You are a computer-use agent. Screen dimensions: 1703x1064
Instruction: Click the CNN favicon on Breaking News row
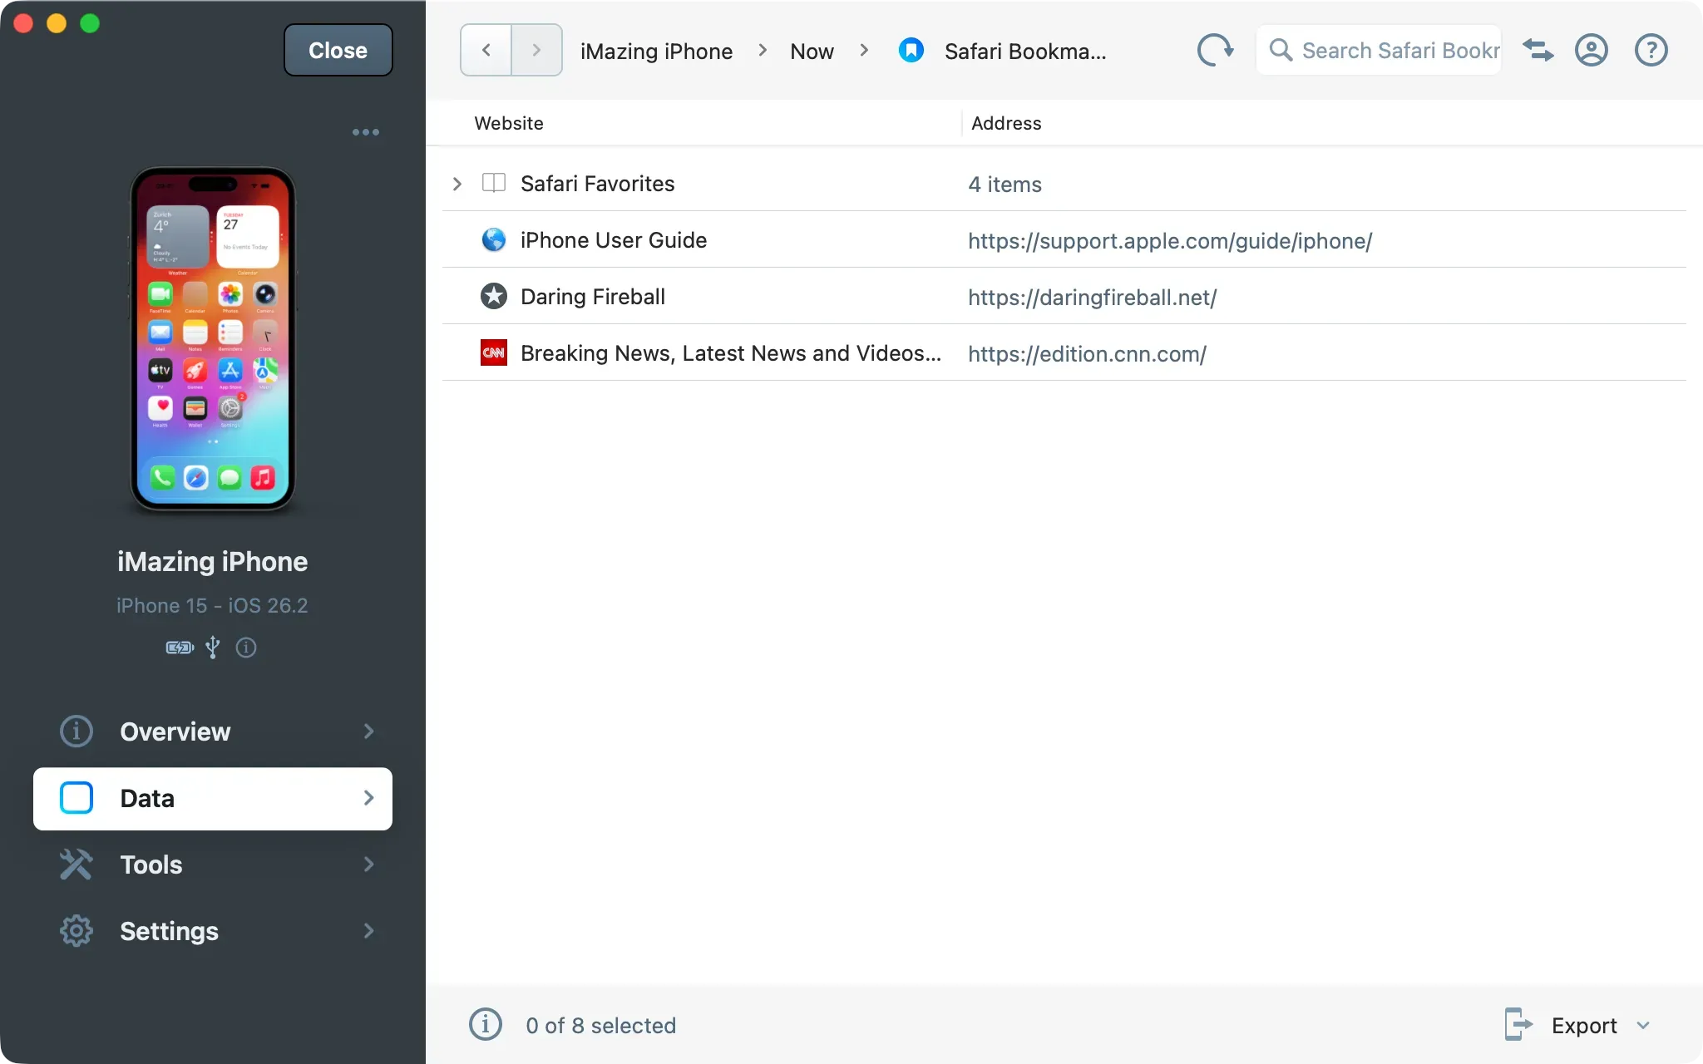493,352
